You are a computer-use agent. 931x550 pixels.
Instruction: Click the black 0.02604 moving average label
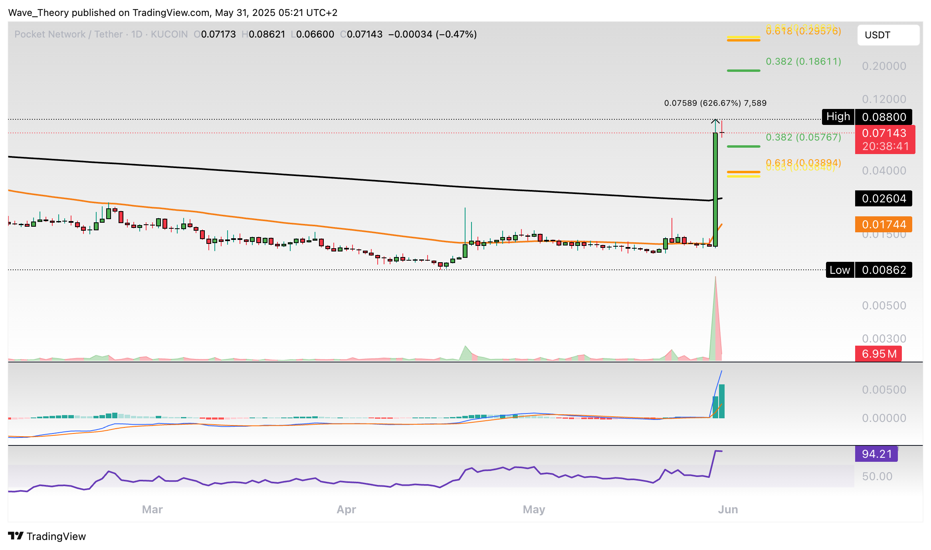(x=883, y=198)
